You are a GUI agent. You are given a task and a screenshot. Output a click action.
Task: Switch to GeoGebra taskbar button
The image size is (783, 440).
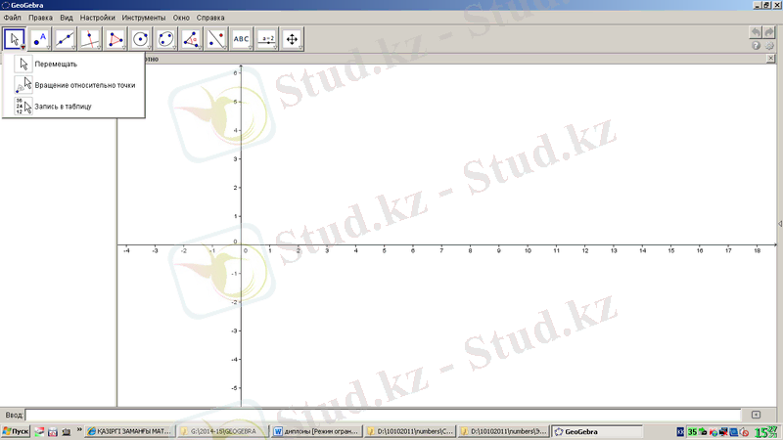(x=597, y=431)
